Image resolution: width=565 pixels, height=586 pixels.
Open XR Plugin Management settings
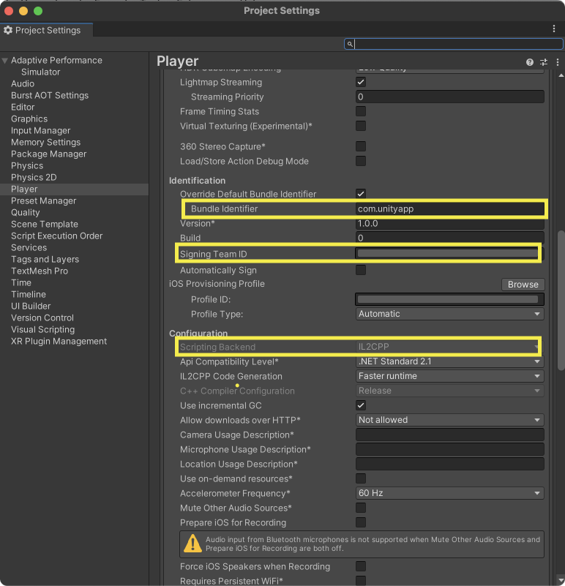pyautogui.click(x=59, y=341)
